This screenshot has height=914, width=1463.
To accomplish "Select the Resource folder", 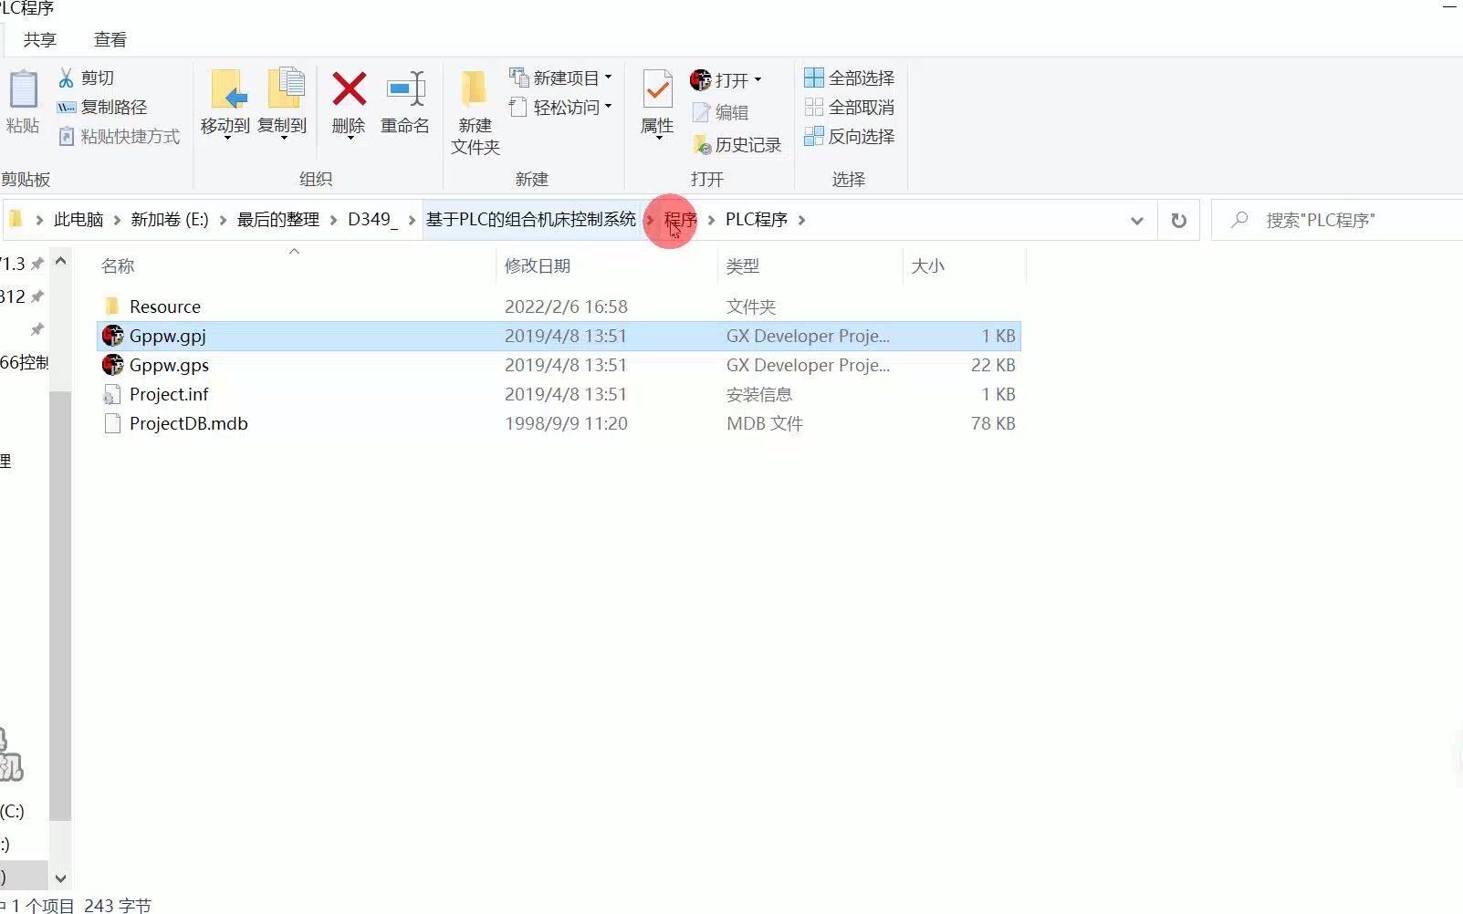I will pyautogui.click(x=165, y=306).
